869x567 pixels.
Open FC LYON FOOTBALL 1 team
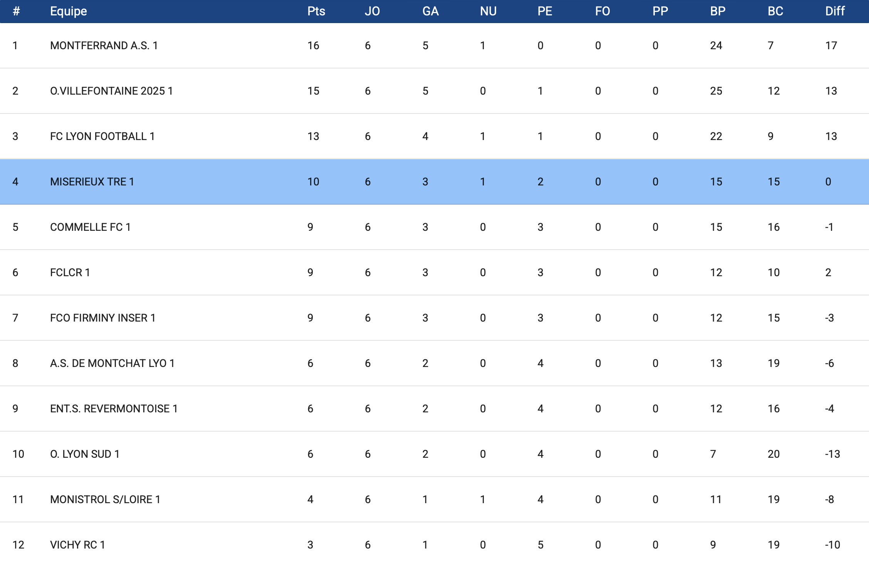point(102,137)
